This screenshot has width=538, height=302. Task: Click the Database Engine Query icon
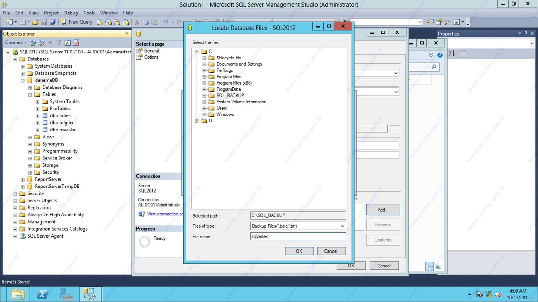pyautogui.click(x=100, y=22)
